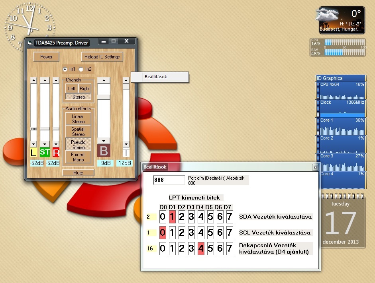Viewport: 375px width, 283px height.
Task: Click the Power button
Action: (46, 57)
